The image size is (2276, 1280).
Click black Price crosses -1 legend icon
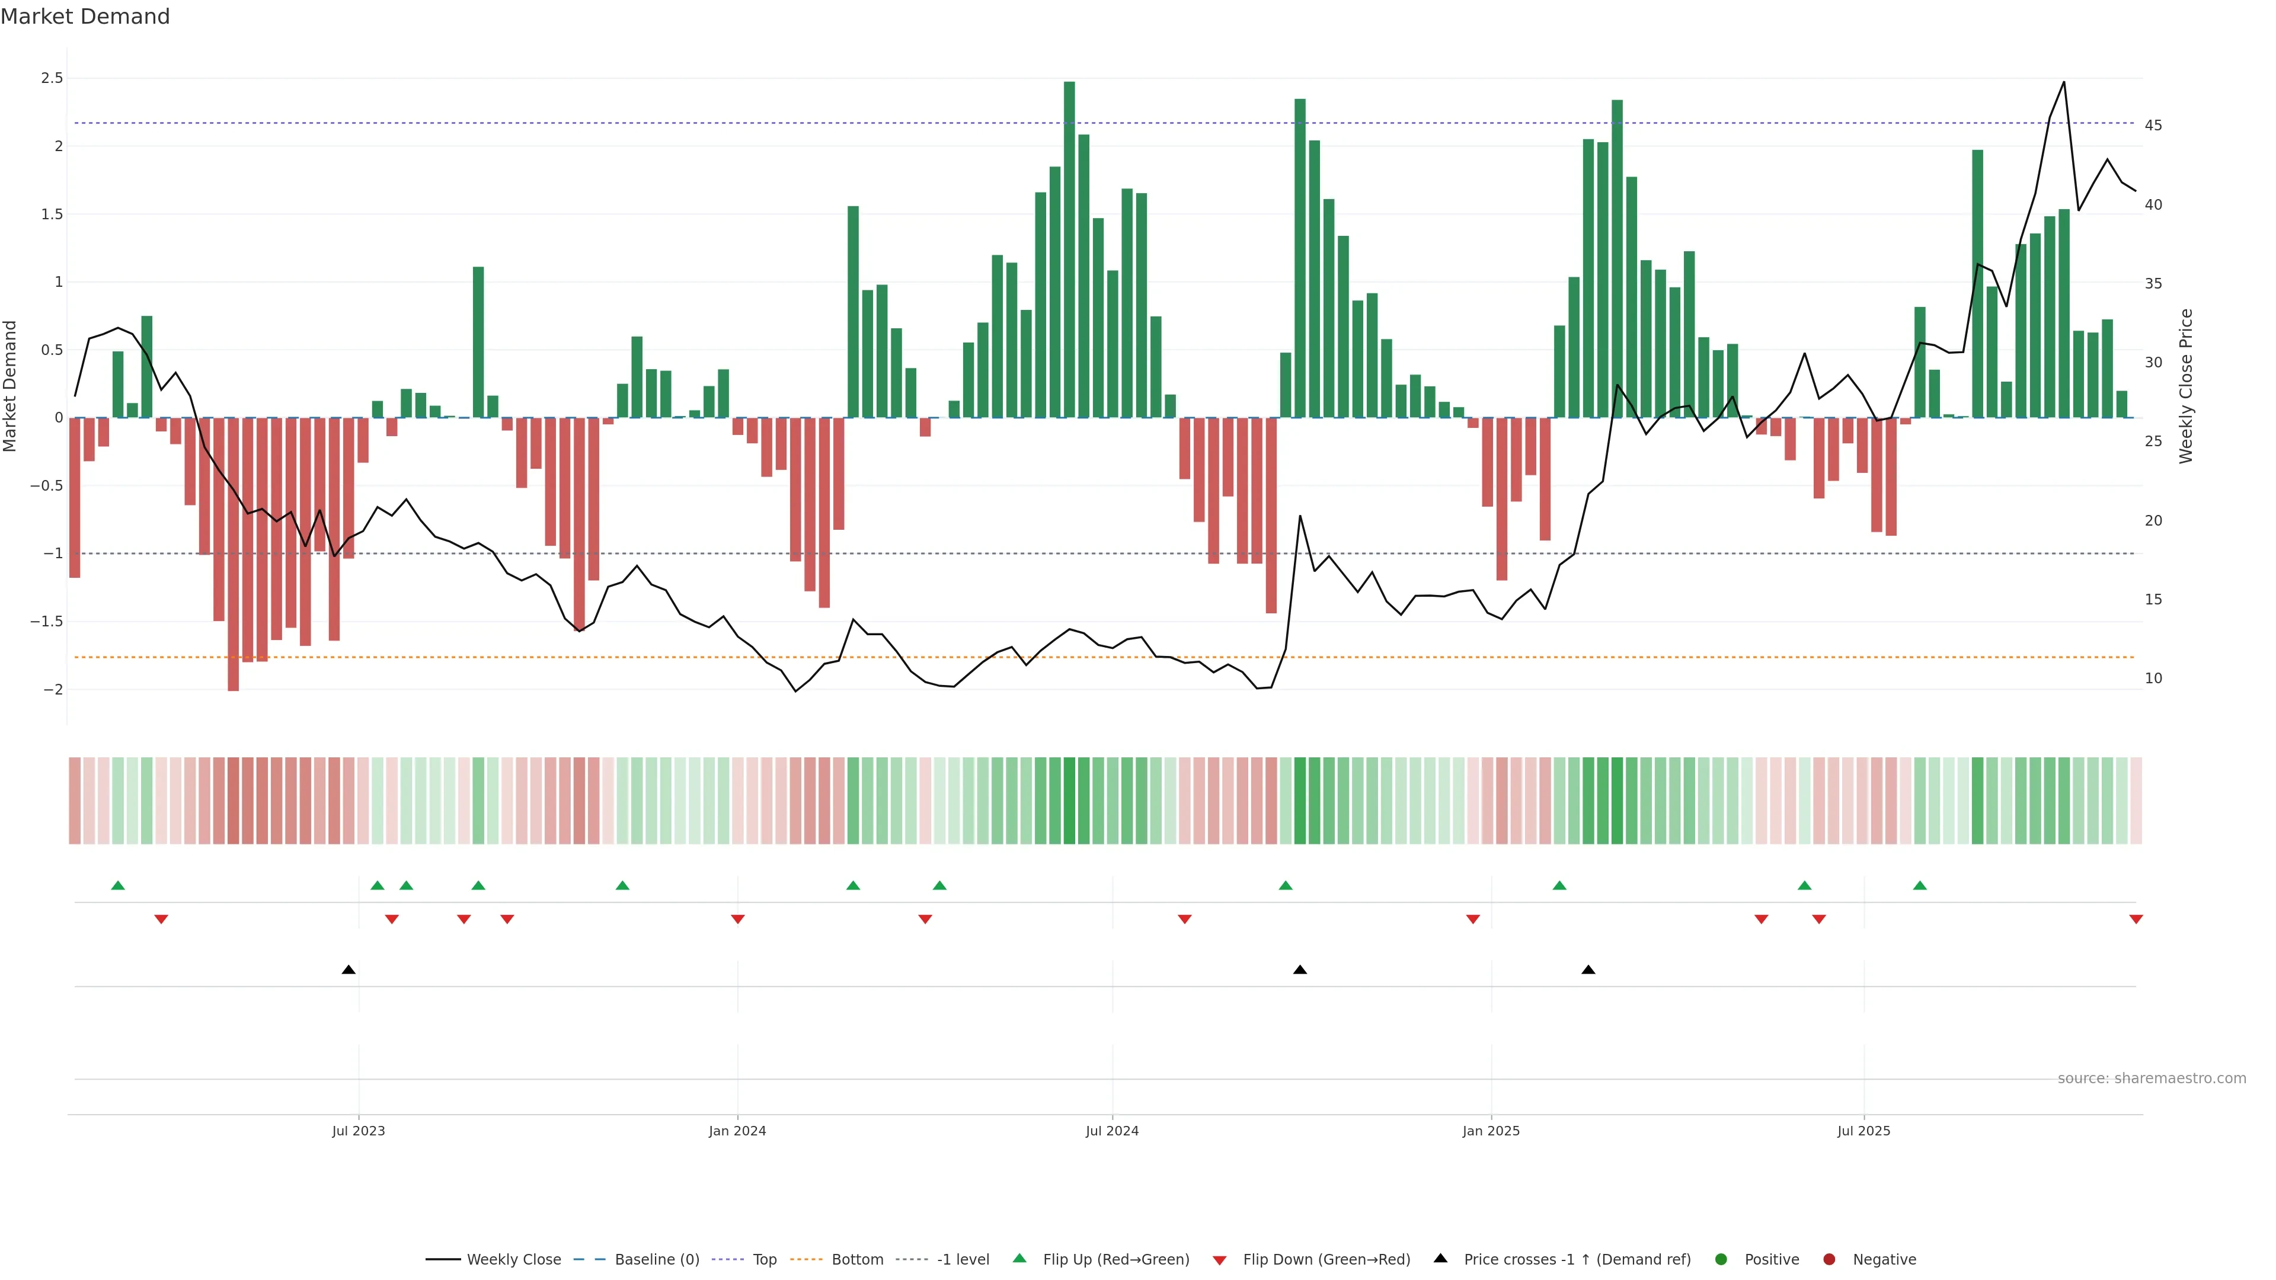tap(1440, 1259)
